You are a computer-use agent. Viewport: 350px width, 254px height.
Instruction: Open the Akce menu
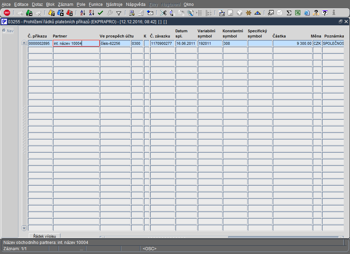[x=6, y=5]
